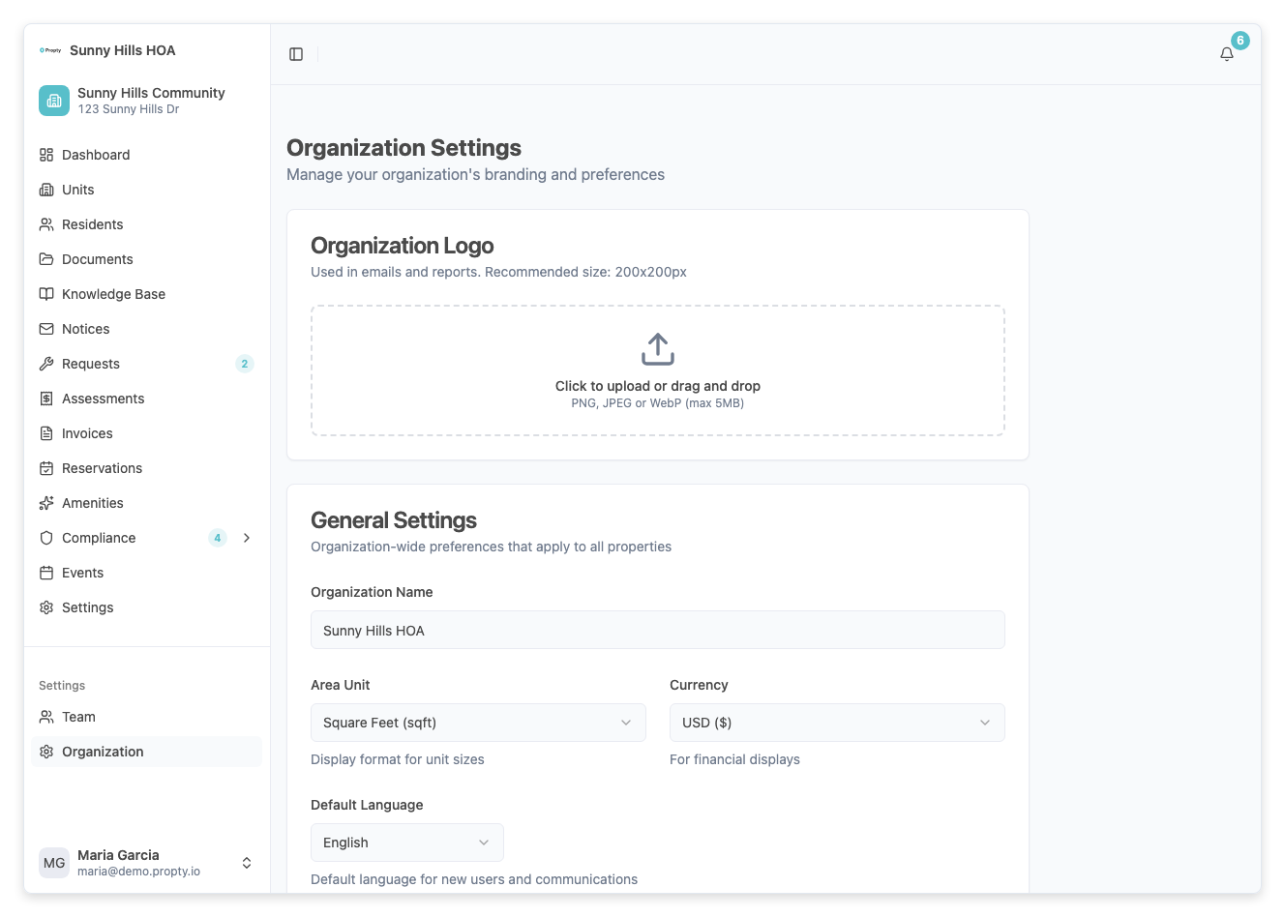Open the Currency dropdown

coord(836,722)
